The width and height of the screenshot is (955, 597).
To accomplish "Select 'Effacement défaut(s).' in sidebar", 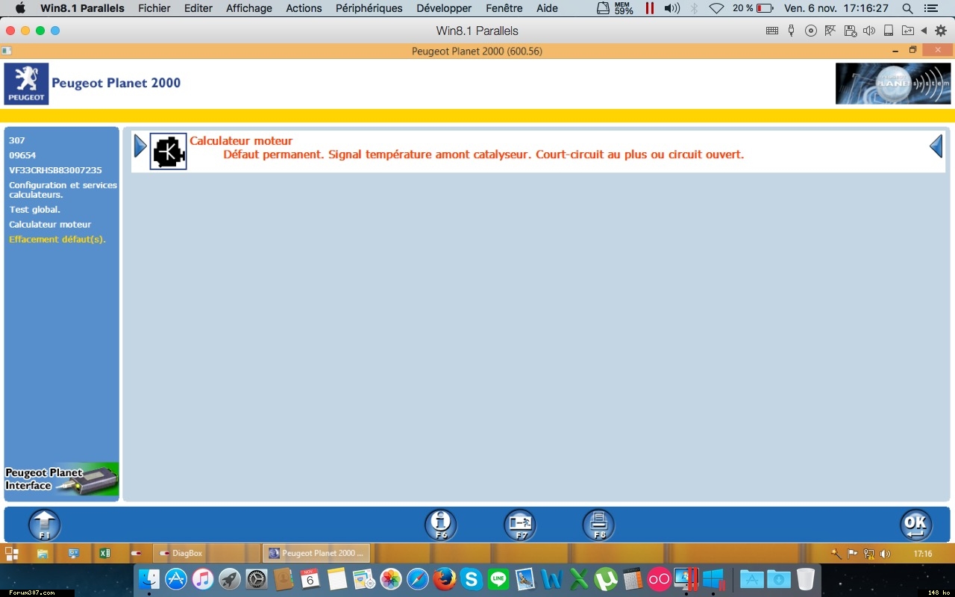I will click(57, 240).
